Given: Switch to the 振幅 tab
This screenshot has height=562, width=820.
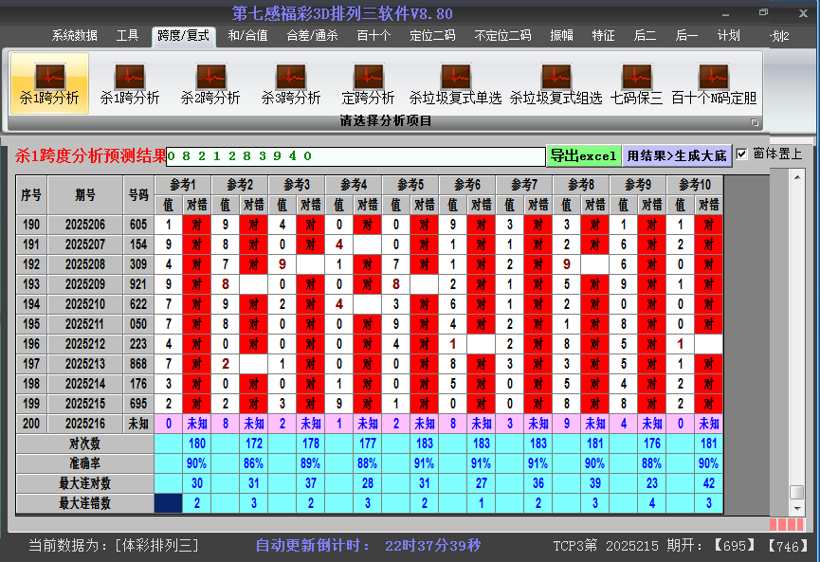Looking at the screenshot, I should tap(561, 36).
